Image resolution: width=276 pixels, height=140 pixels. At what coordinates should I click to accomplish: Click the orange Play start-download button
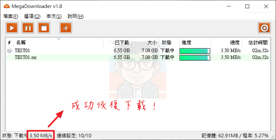click(12, 28)
